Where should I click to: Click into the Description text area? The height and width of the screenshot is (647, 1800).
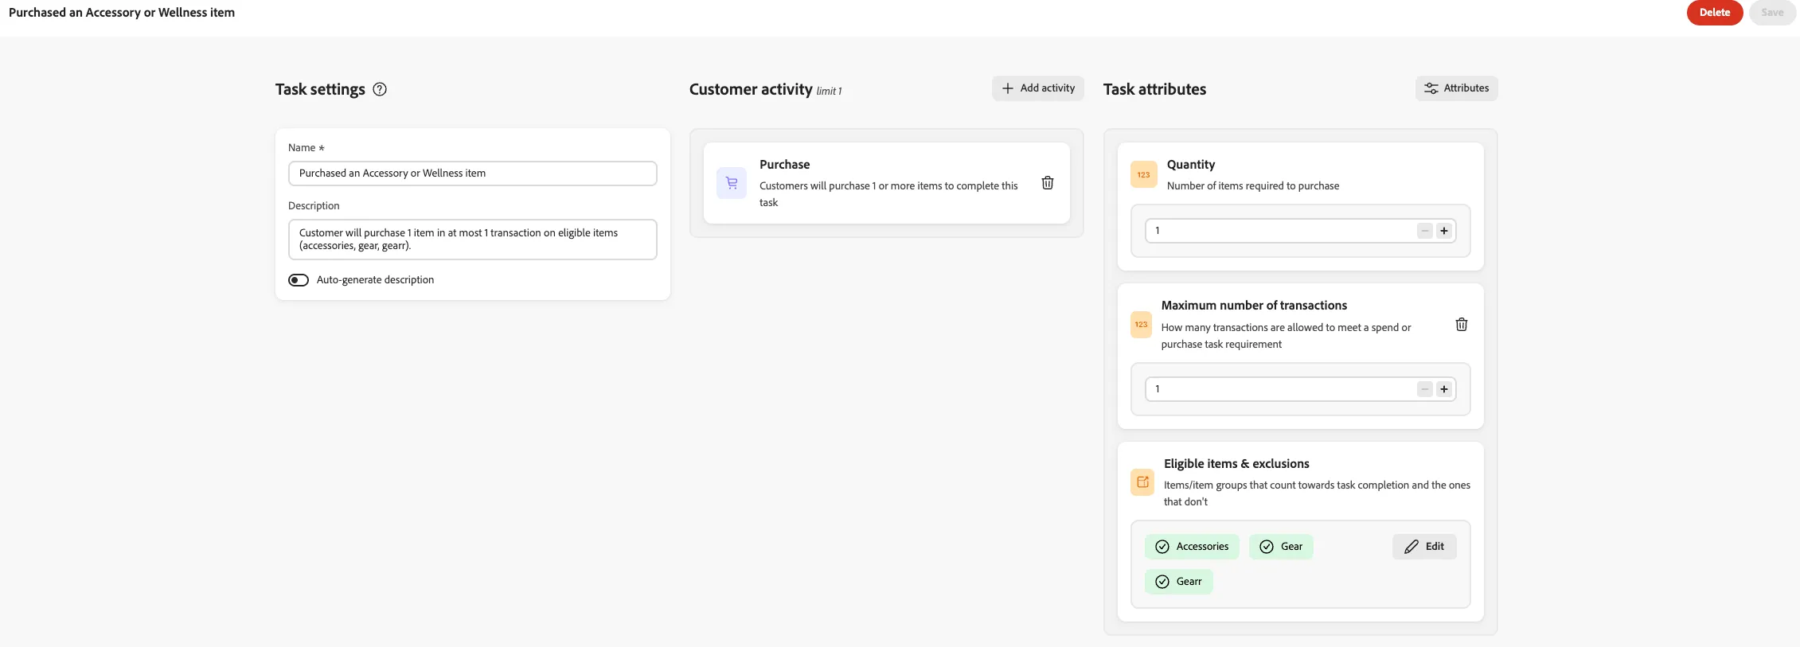[473, 240]
